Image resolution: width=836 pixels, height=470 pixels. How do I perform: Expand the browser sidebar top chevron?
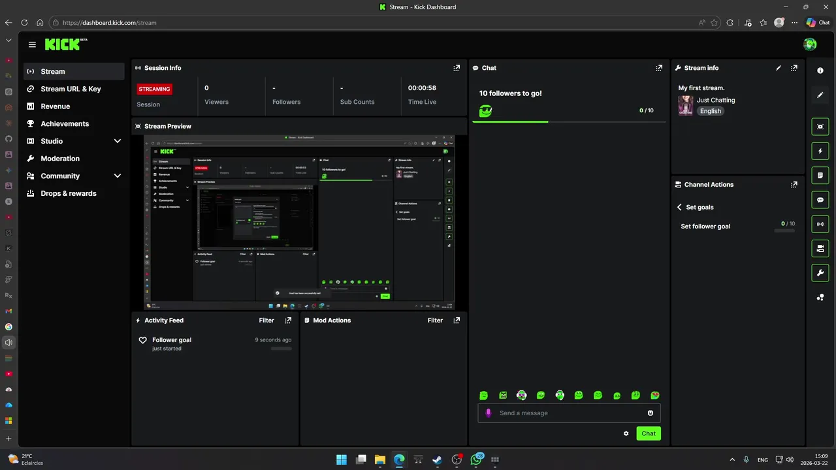click(8, 40)
